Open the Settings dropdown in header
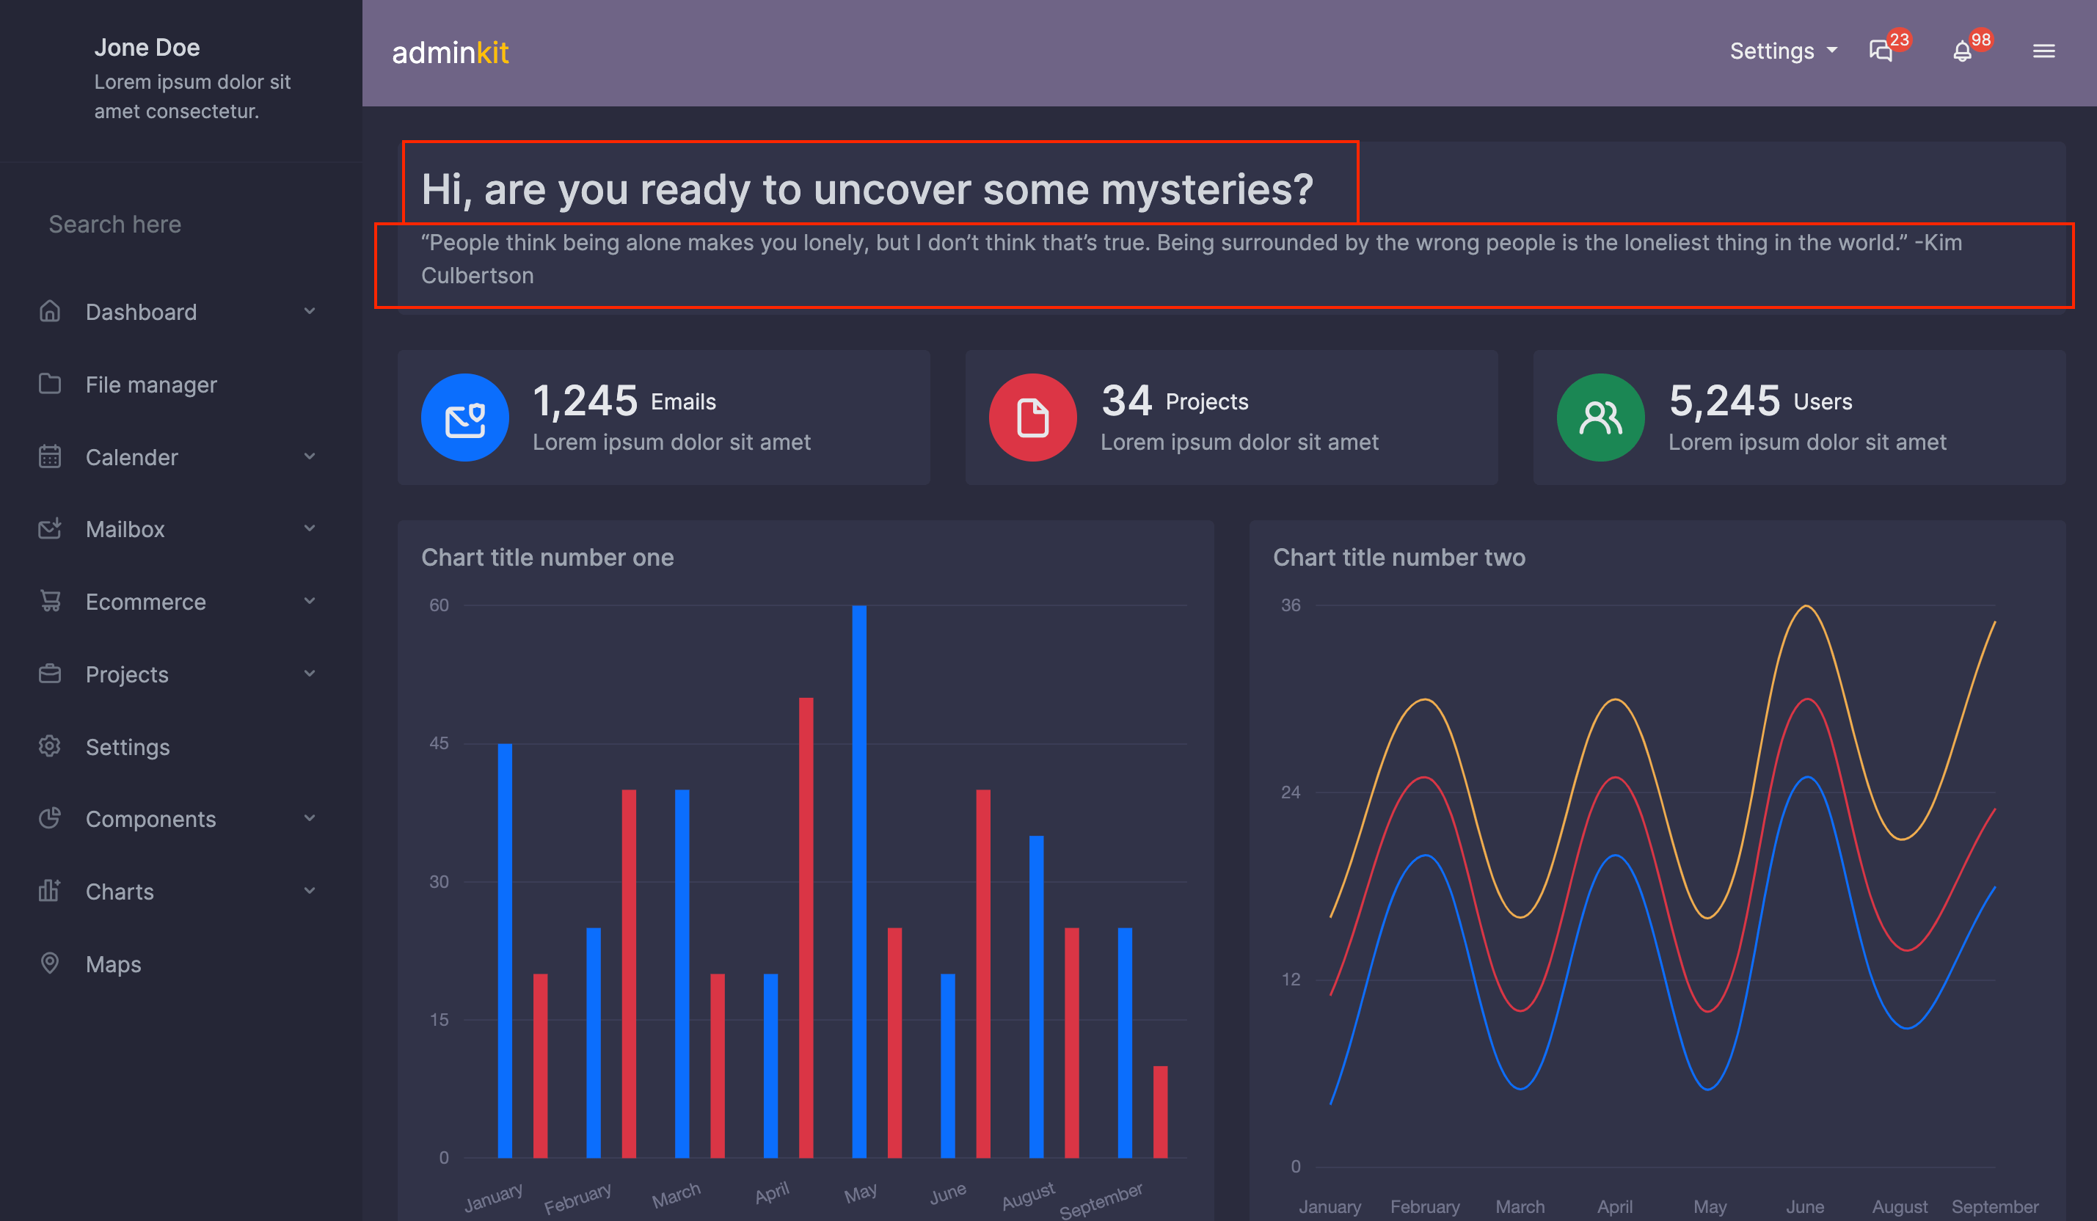 pyautogui.click(x=1783, y=51)
